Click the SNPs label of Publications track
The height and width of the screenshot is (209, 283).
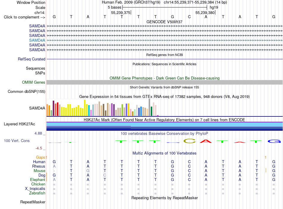(40, 73)
